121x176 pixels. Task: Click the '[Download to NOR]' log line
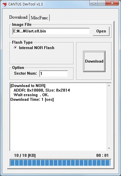tap(28, 86)
